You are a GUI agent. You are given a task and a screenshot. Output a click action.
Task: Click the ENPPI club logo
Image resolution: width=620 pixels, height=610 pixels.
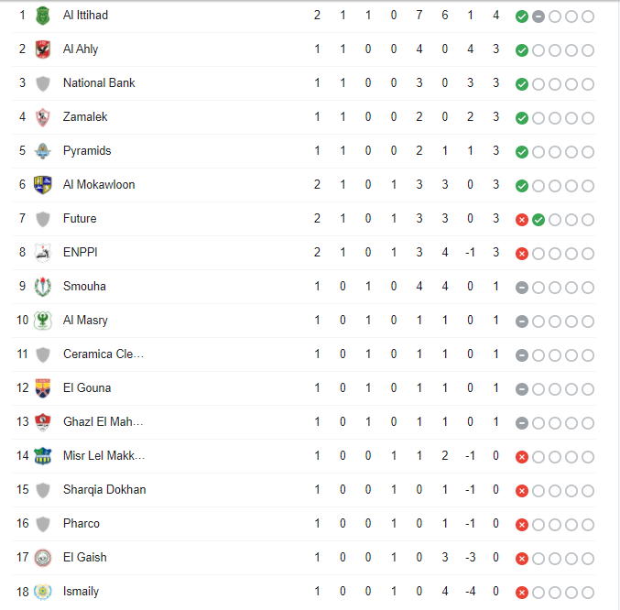tap(43, 253)
